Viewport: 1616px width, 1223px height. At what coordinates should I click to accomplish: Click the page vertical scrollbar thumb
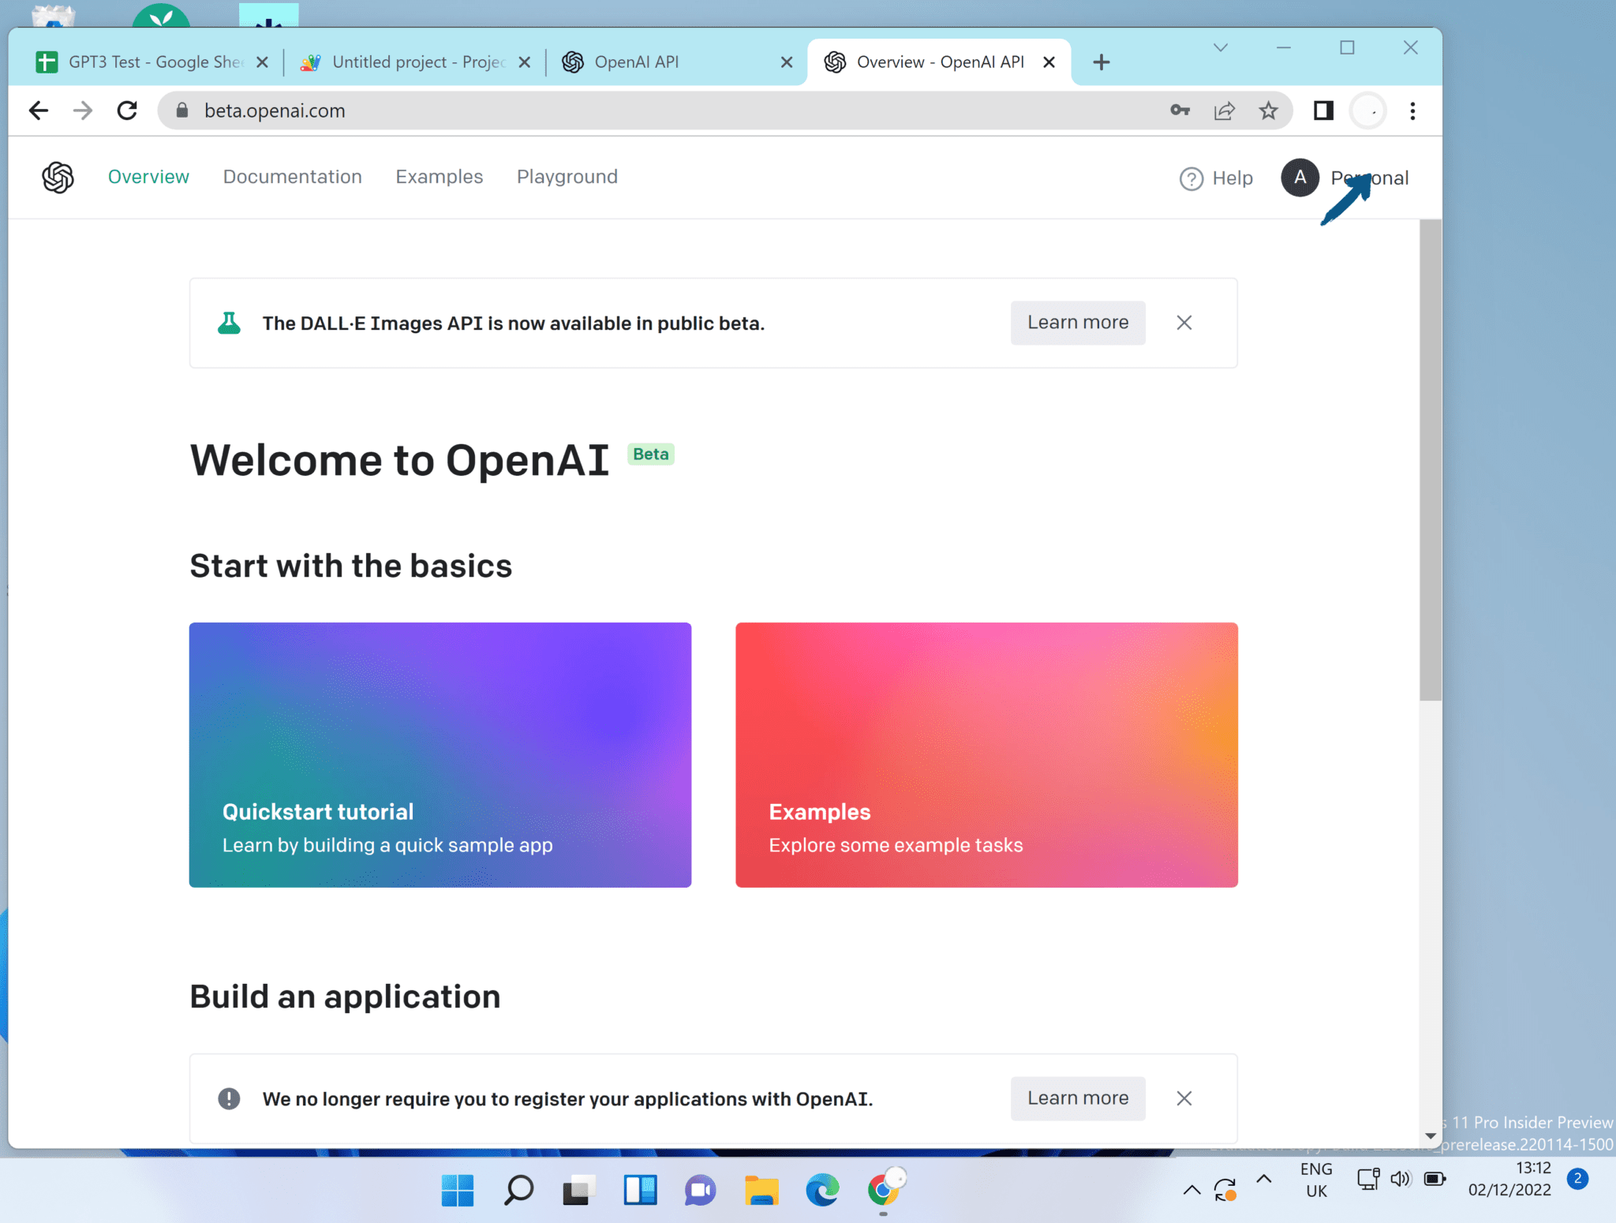(1430, 459)
